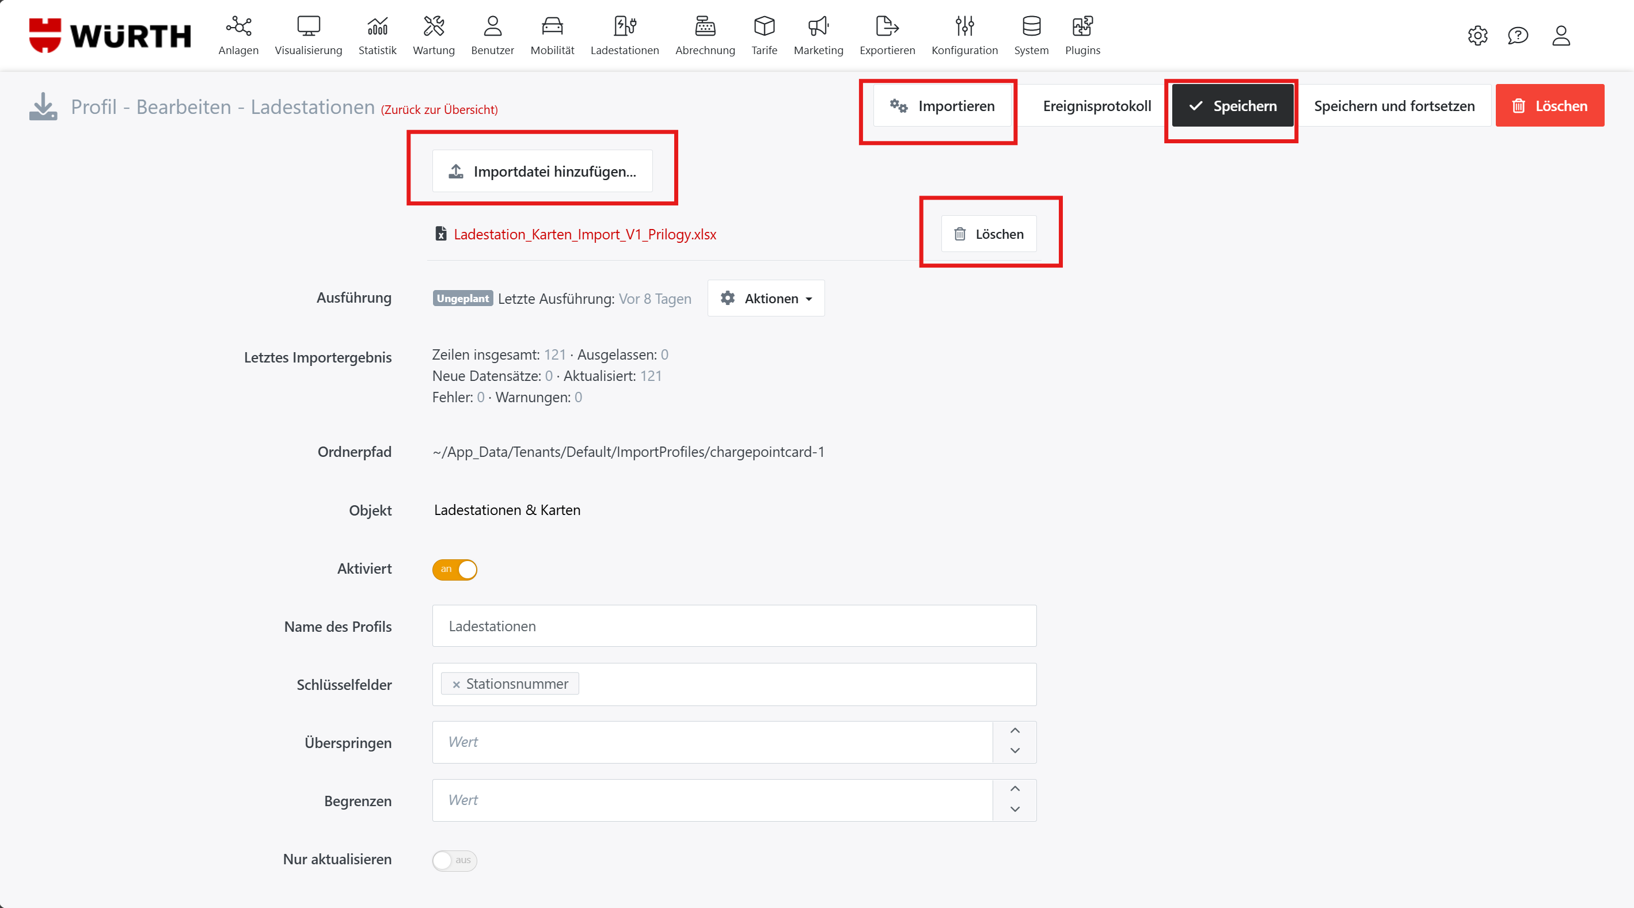This screenshot has width=1634, height=908.
Task: Click Zurück zur Übersicht link
Action: 439,110
